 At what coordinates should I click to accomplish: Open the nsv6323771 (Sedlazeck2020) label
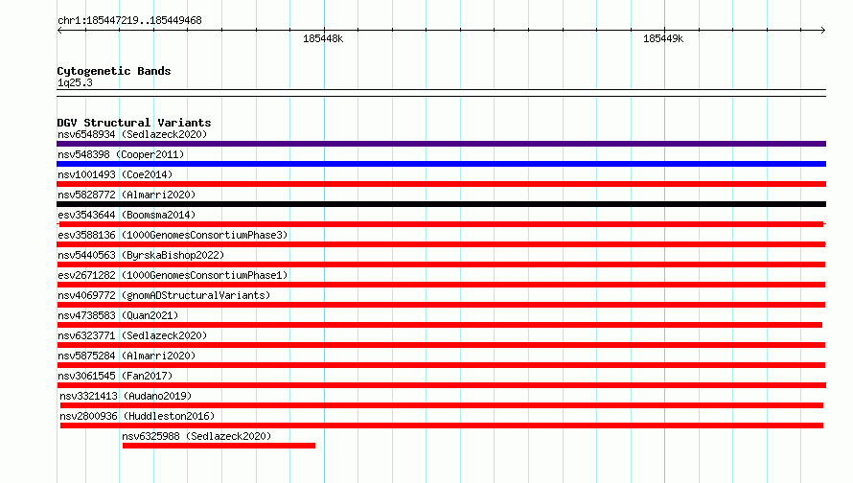[x=132, y=335]
